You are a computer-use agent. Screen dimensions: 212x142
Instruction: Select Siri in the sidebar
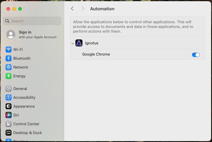32,115
